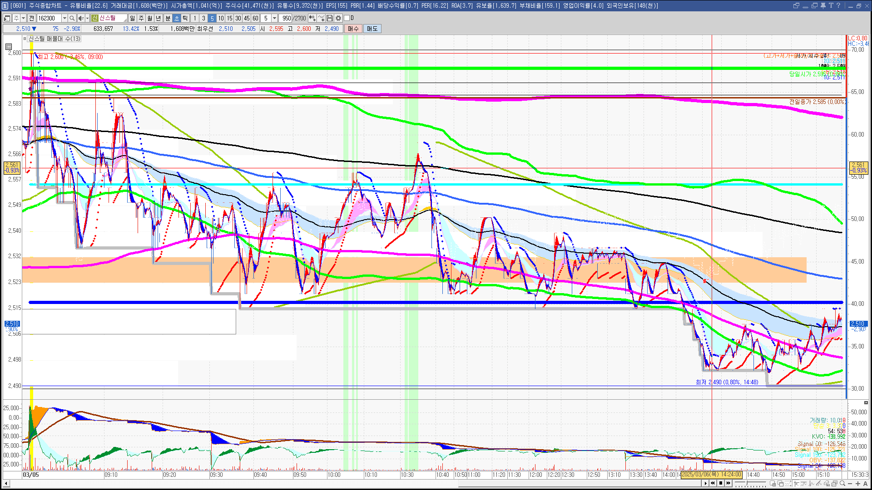Viewport: 872px width, 490px height.
Task: Click the stock search magnifier icon
Action: coord(72,18)
